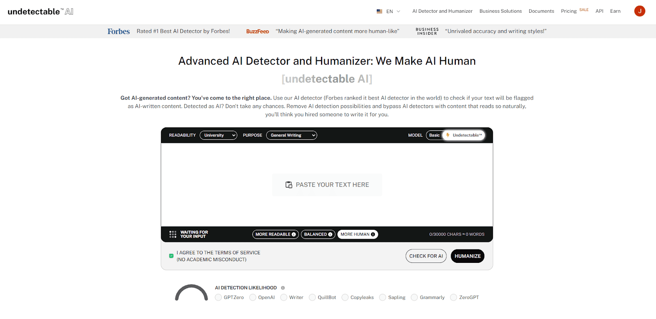The height and width of the screenshot is (319, 656).
Task: Click the info icon on More Human
Action: click(373, 234)
